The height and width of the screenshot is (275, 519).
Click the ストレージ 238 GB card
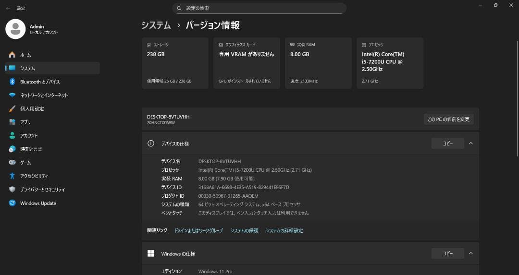(x=175, y=63)
